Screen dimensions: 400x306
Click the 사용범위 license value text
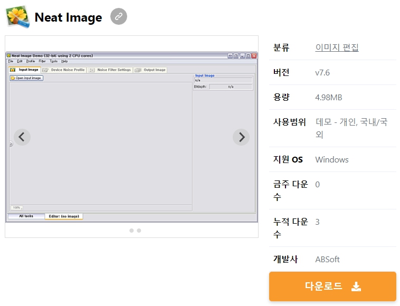pos(351,128)
